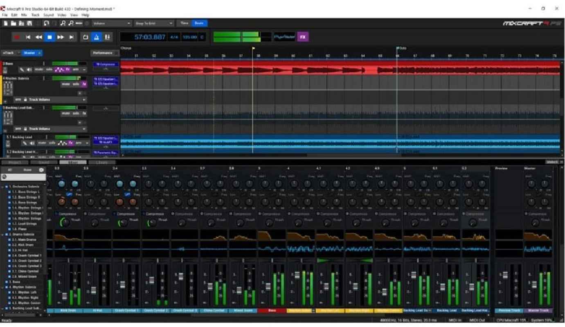
Task: Click the headphones monitoring icon in the toolbar
Action: coord(47,23)
